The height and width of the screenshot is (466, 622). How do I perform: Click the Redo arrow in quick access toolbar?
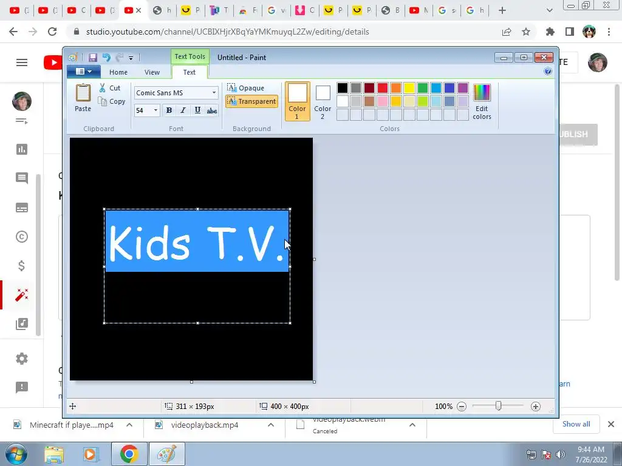[x=120, y=58]
